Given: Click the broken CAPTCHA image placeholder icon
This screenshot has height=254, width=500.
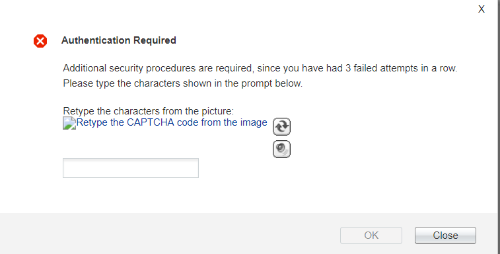Looking at the screenshot, I should point(69,123).
